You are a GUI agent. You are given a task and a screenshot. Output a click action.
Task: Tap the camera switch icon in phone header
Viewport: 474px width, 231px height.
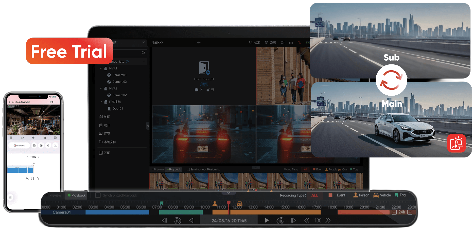(52, 102)
